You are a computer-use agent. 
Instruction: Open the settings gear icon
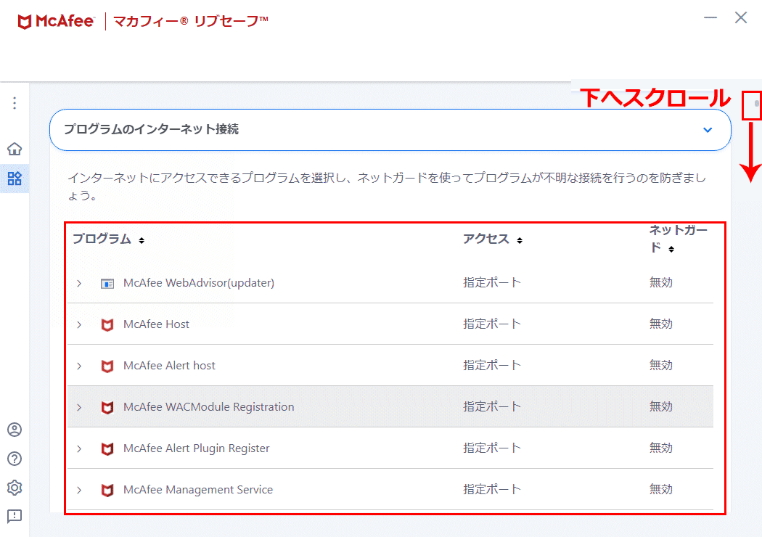(x=15, y=488)
